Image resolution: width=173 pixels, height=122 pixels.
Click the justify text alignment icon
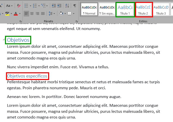click(x=43, y=13)
